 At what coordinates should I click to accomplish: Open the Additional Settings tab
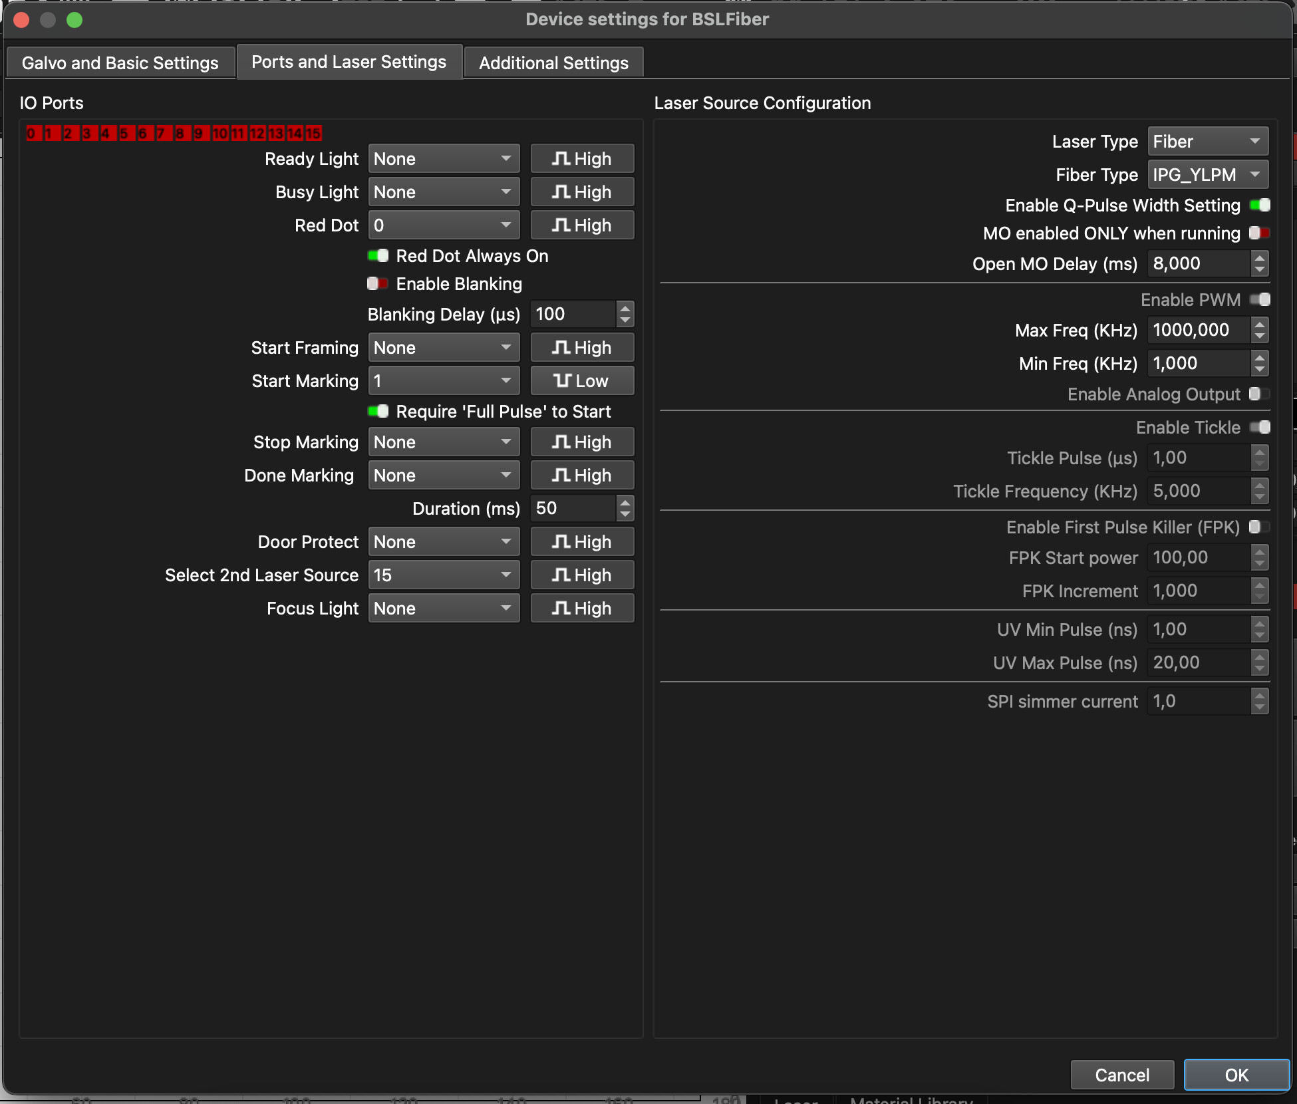(553, 63)
